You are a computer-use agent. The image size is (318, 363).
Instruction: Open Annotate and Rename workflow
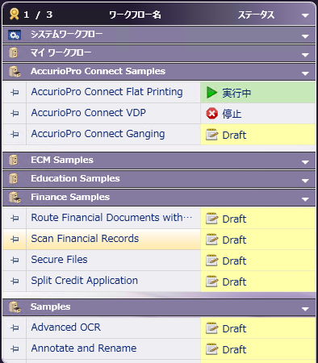(84, 348)
